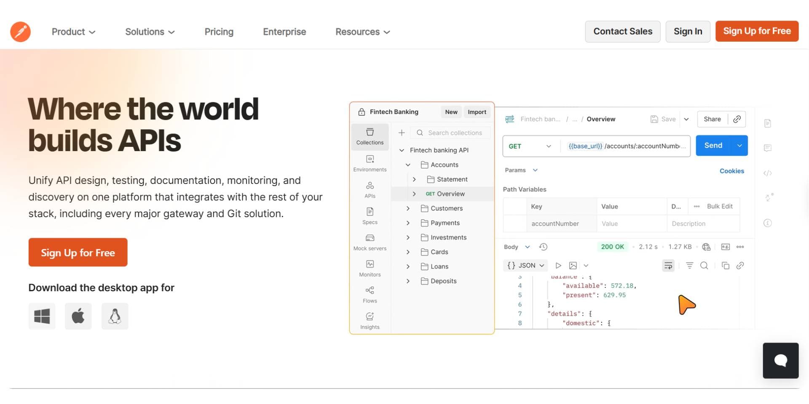This screenshot has height=404, width=809.
Task: Download the Windows desktop app
Action: (x=42, y=316)
